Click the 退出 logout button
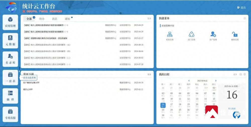Viewport: 251px width, 127px height. 241,8
